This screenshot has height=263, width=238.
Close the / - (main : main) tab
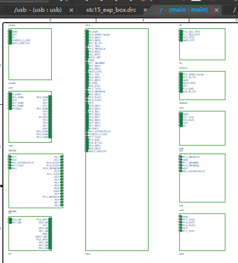[x=216, y=10]
